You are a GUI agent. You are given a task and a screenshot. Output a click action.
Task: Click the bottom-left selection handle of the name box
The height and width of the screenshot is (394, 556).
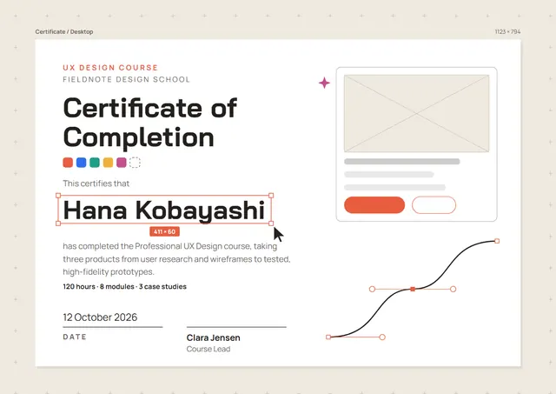(x=58, y=224)
